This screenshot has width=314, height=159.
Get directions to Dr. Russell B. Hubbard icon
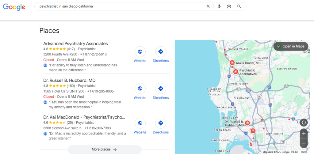coord(161,89)
